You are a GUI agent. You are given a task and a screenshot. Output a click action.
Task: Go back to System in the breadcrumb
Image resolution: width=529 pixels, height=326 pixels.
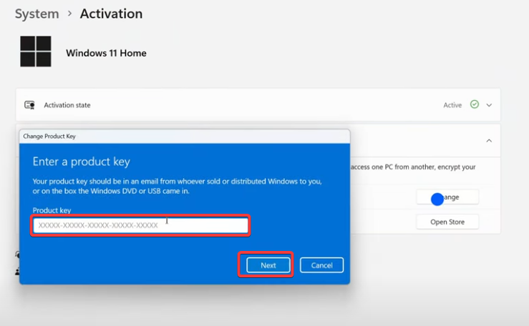click(x=37, y=14)
